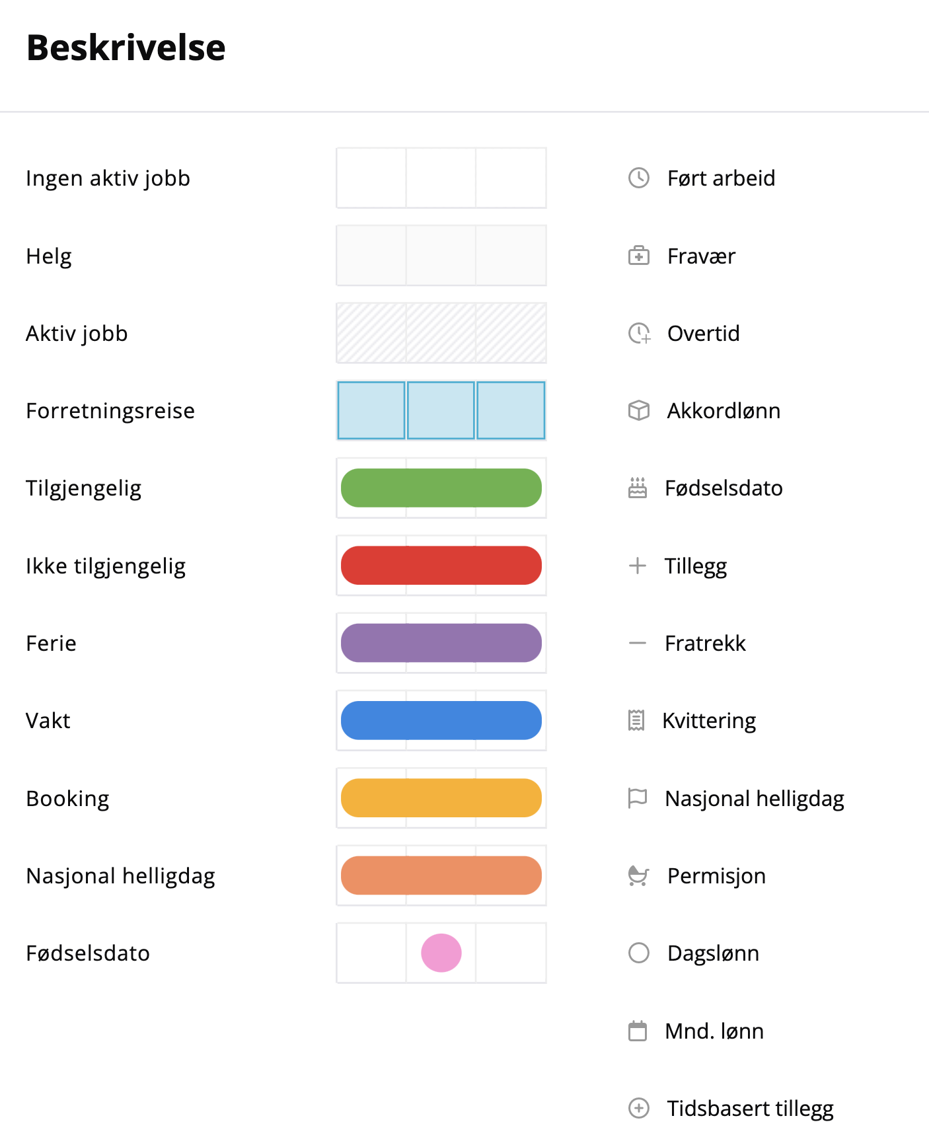Click the purple Ferie color bar
This screenshot has height=1147, width=929.
coord(441,643)
